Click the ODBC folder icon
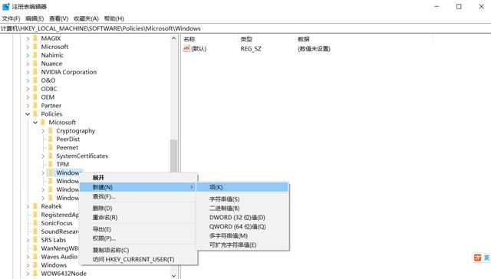 tap(35, 89)
